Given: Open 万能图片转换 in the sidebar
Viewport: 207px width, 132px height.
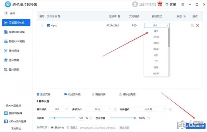Looking at the screenshot, I should [x=16, y=22].
